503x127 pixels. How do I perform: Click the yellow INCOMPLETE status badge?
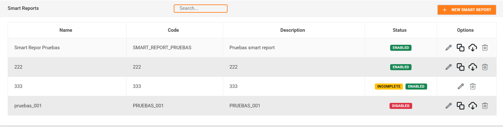[389, 86]
